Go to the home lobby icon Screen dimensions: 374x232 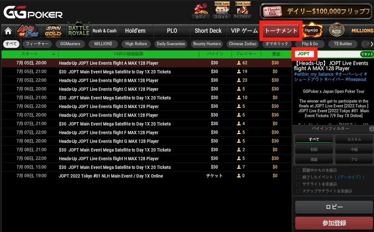(x=8, y=31)
